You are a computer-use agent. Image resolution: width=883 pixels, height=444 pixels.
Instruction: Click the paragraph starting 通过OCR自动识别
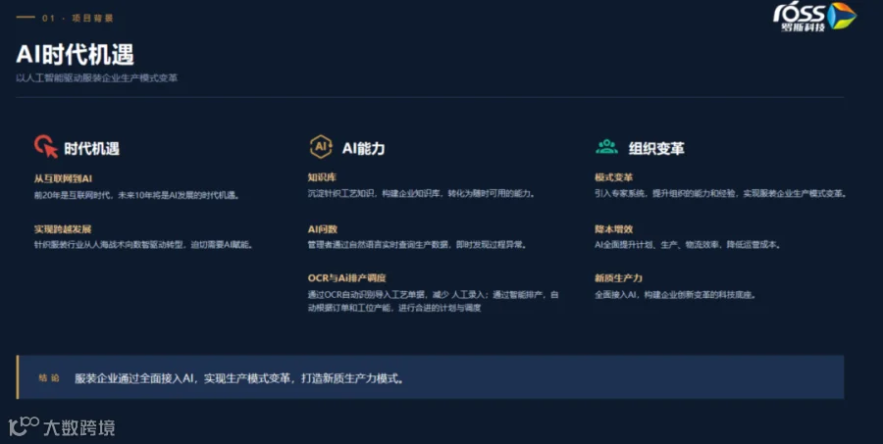[x=433, y=301]
